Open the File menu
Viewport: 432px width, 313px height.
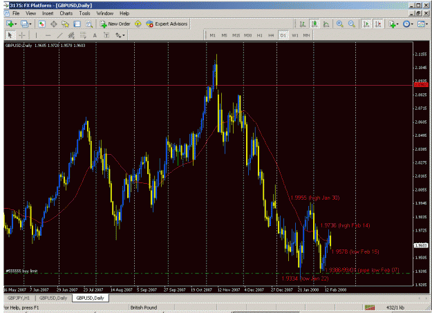16,13
